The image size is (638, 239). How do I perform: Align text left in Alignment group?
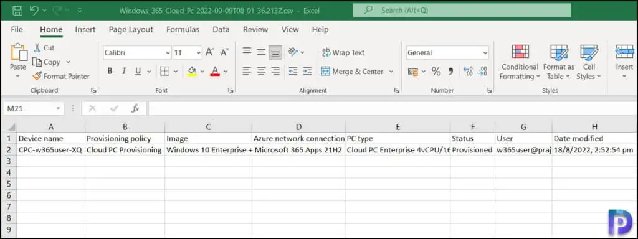[247, 71]
